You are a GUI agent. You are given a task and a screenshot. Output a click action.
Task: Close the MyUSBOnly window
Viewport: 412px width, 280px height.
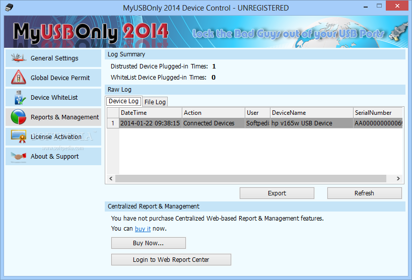[397, 6]
